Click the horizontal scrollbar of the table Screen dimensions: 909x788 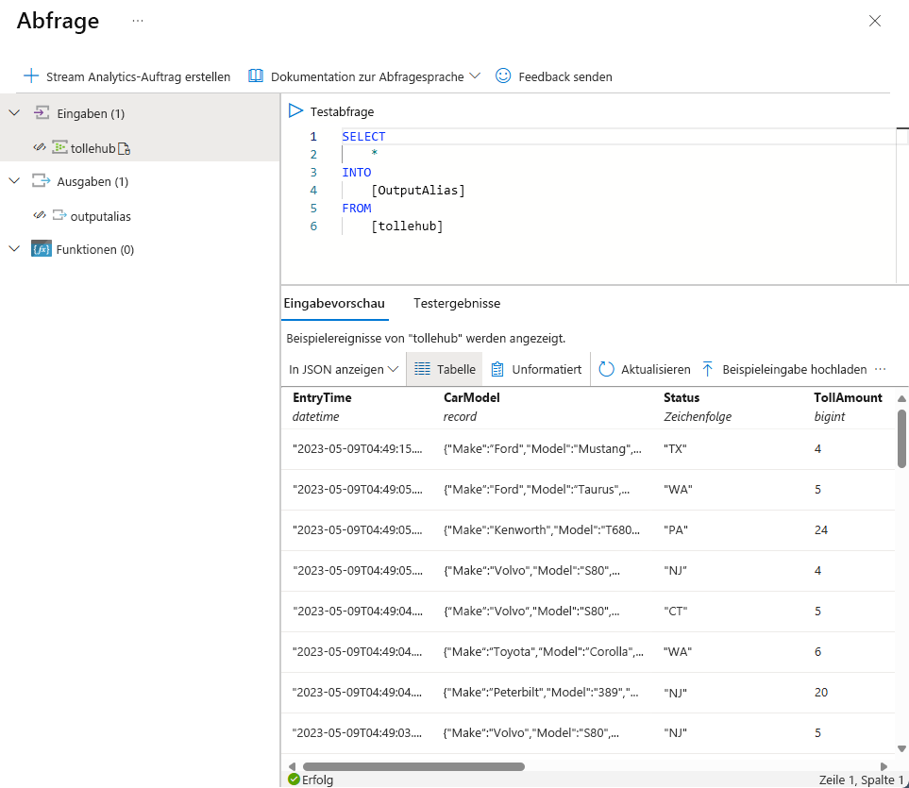click(x=412, y=767)
